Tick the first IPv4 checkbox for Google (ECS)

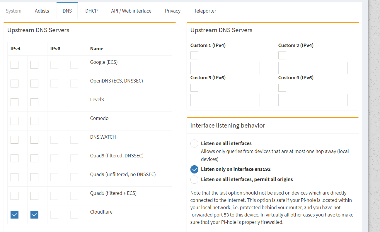click(14, 65)
